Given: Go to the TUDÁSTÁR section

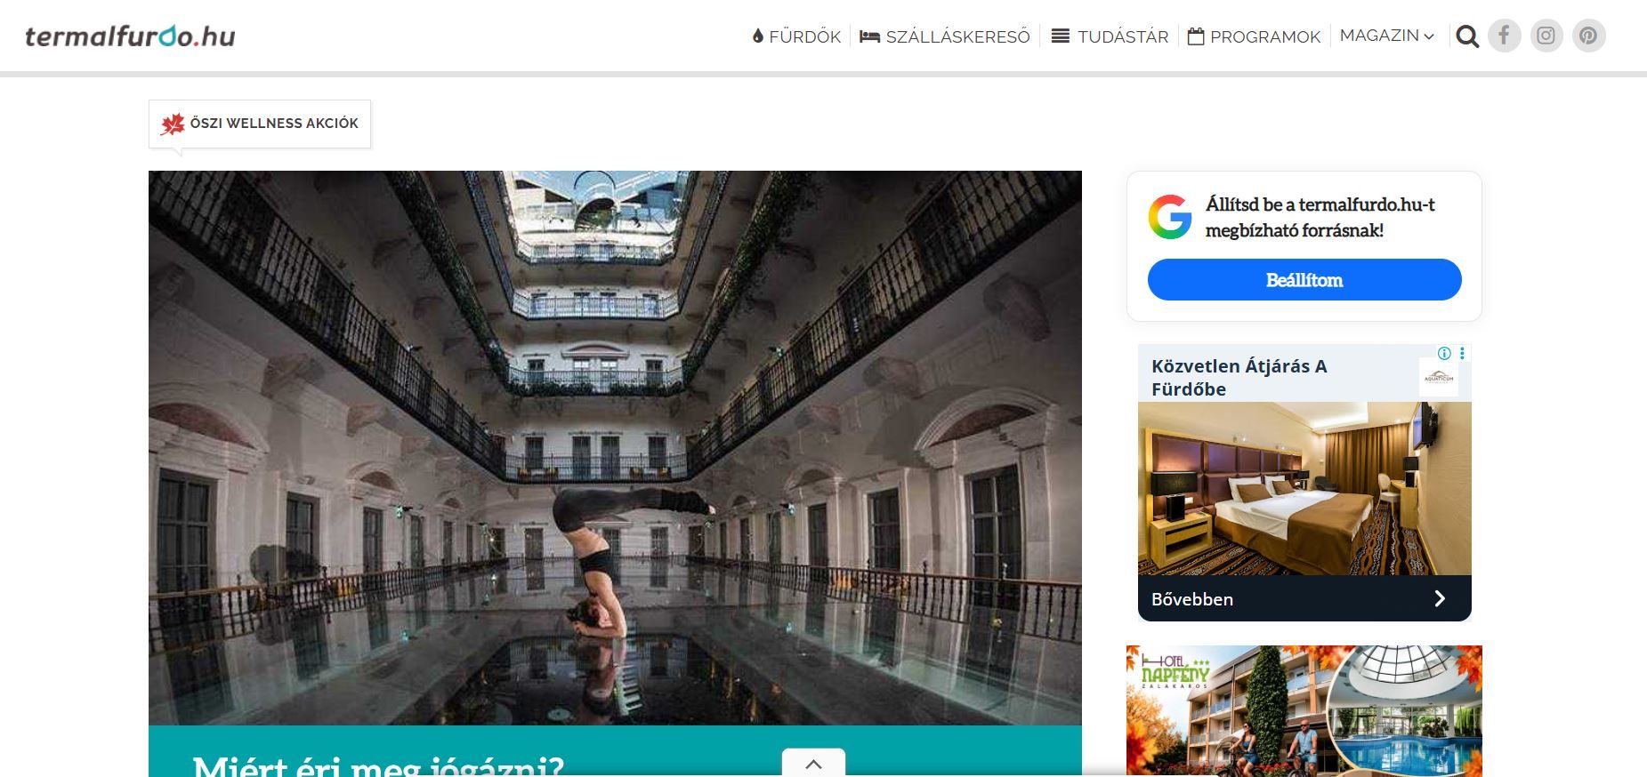Looking at the screenshot, I should pos(1110,36).
